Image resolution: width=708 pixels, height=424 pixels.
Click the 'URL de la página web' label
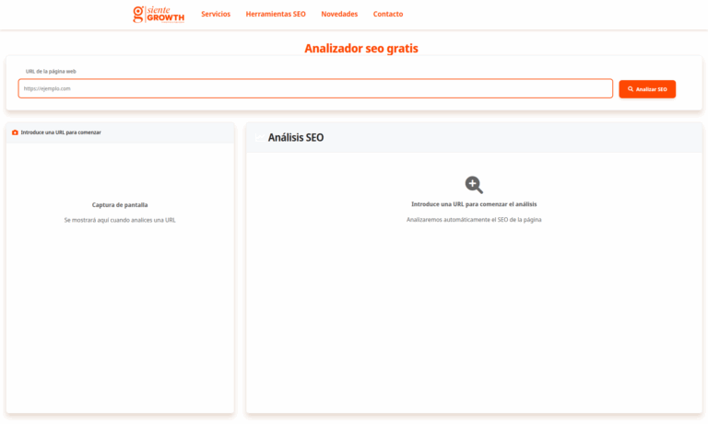pos(51,71)
